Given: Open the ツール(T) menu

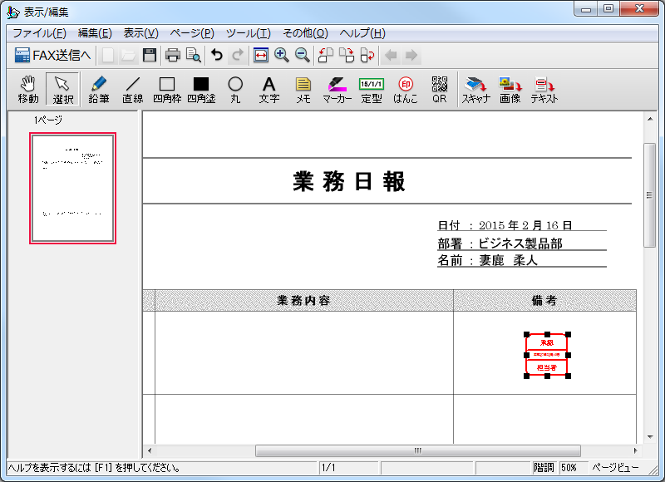Looking at the screenshot, I should 248,33.
